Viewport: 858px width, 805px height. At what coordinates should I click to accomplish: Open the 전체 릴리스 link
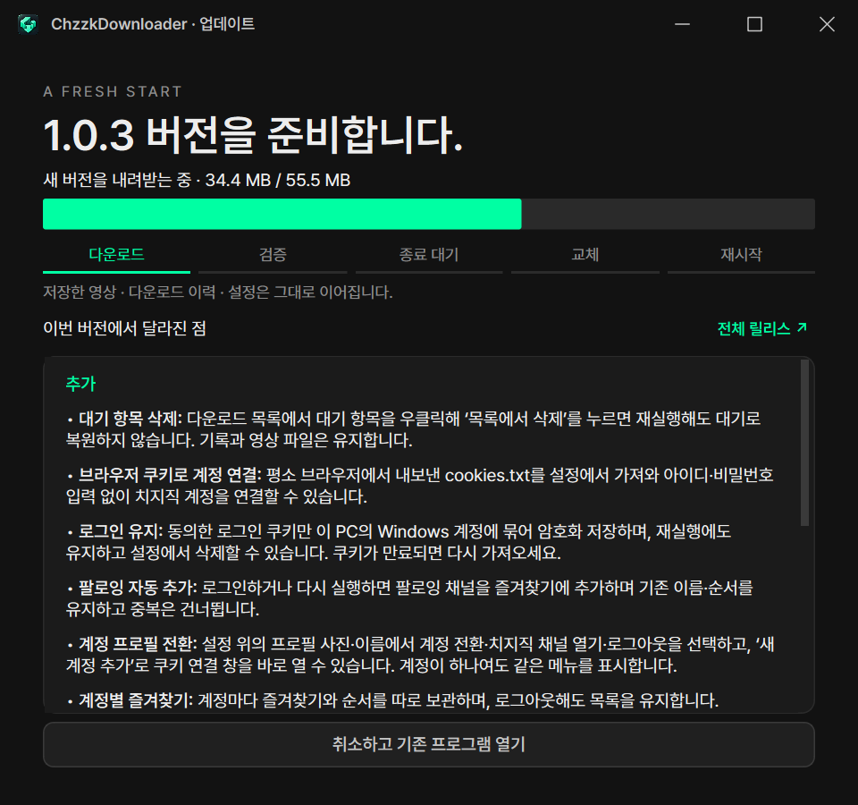click(x=761, y=328)
